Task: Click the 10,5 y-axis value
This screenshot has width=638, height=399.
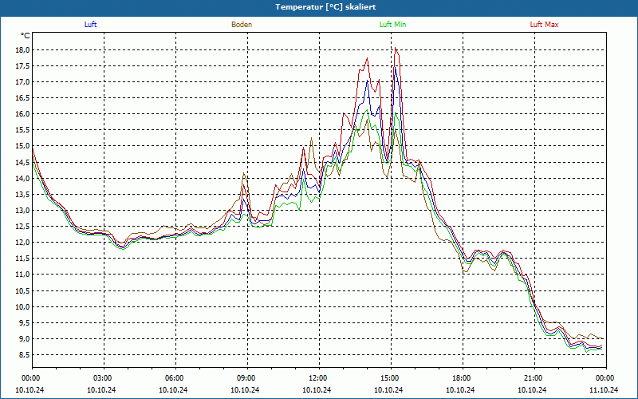Action: point(23,290)
